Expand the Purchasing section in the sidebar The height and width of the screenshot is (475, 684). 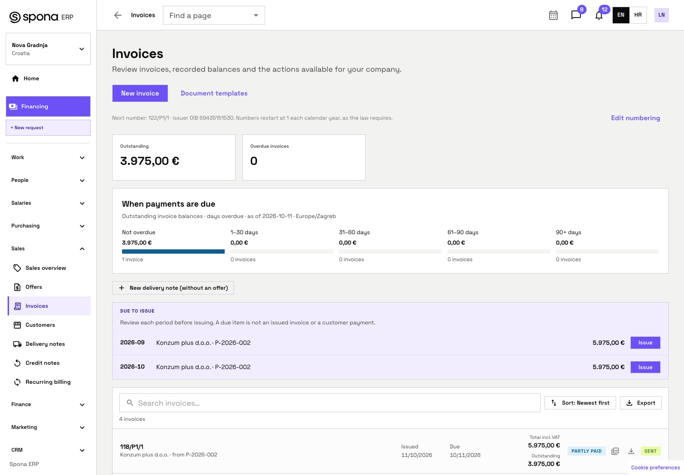(48, 226)
